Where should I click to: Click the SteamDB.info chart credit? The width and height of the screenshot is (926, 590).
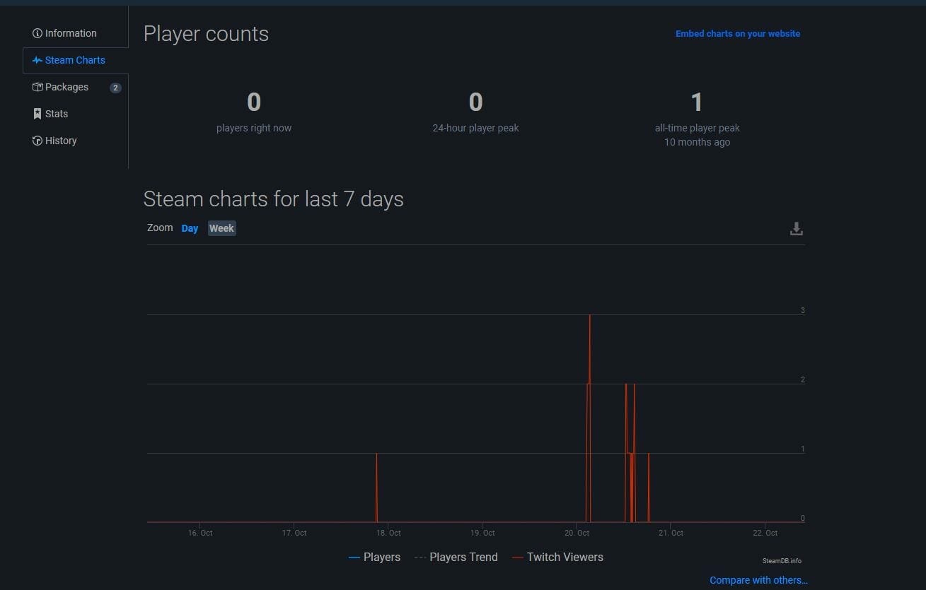(x=782, y=561)
